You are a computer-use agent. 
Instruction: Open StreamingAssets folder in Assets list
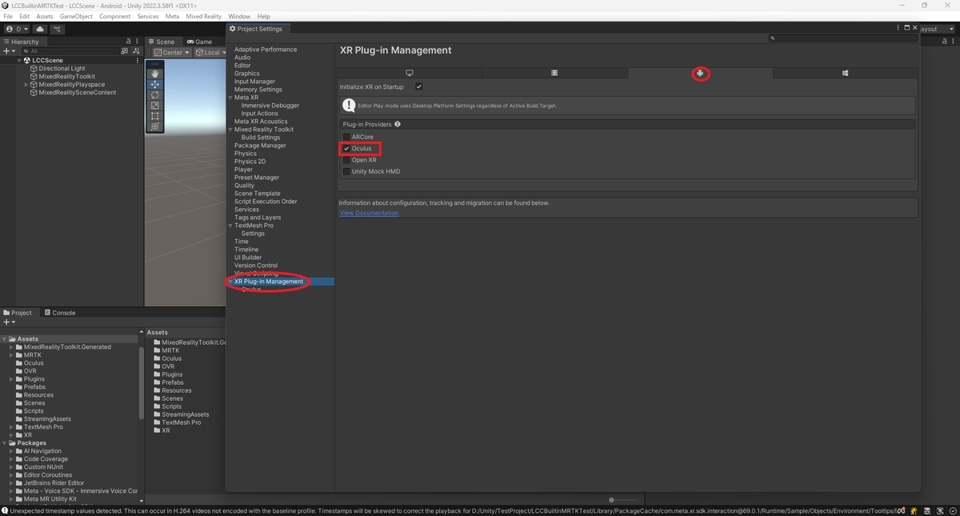coord(185,414)
